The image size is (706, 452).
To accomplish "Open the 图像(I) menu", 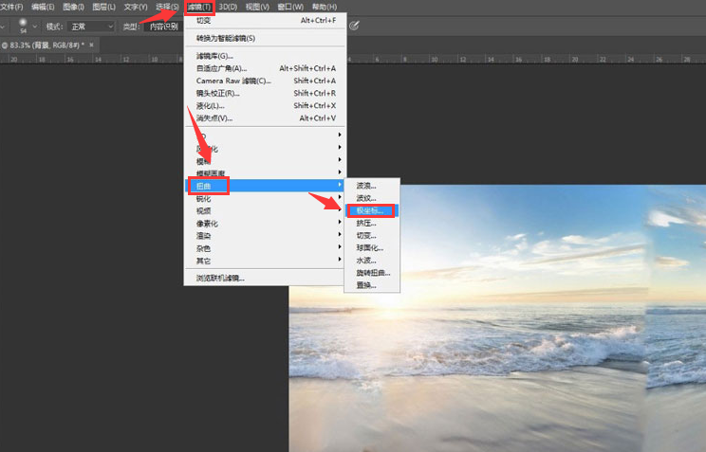I will pyautogui.click(x=73, y=7).
